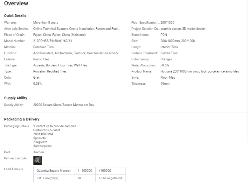248x185 pixels.
Task: Click the Hot sale product name text
Action: 200,71
